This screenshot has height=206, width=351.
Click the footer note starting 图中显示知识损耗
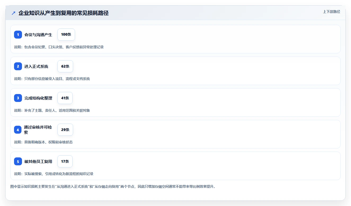(113, 187)
